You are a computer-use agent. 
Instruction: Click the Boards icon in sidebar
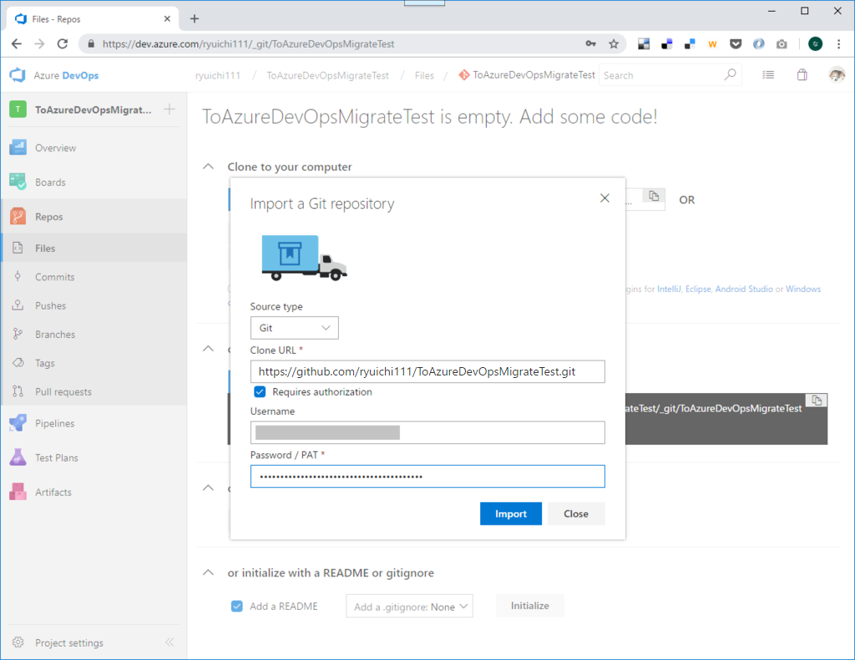[x=18, y=182]
